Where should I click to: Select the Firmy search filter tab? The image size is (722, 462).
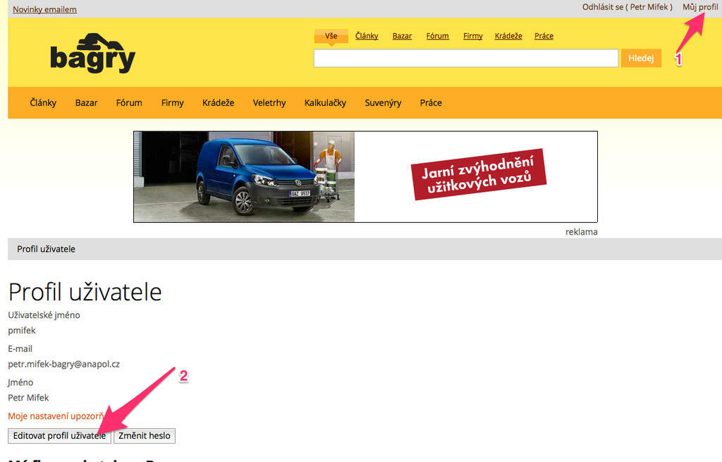[x=473, y=36]
